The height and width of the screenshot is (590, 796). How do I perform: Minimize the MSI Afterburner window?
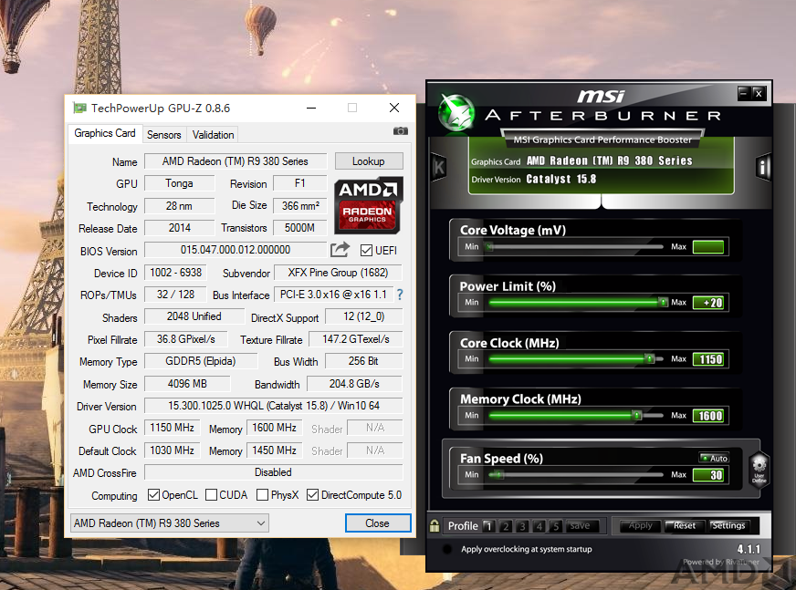click(744, 93)
